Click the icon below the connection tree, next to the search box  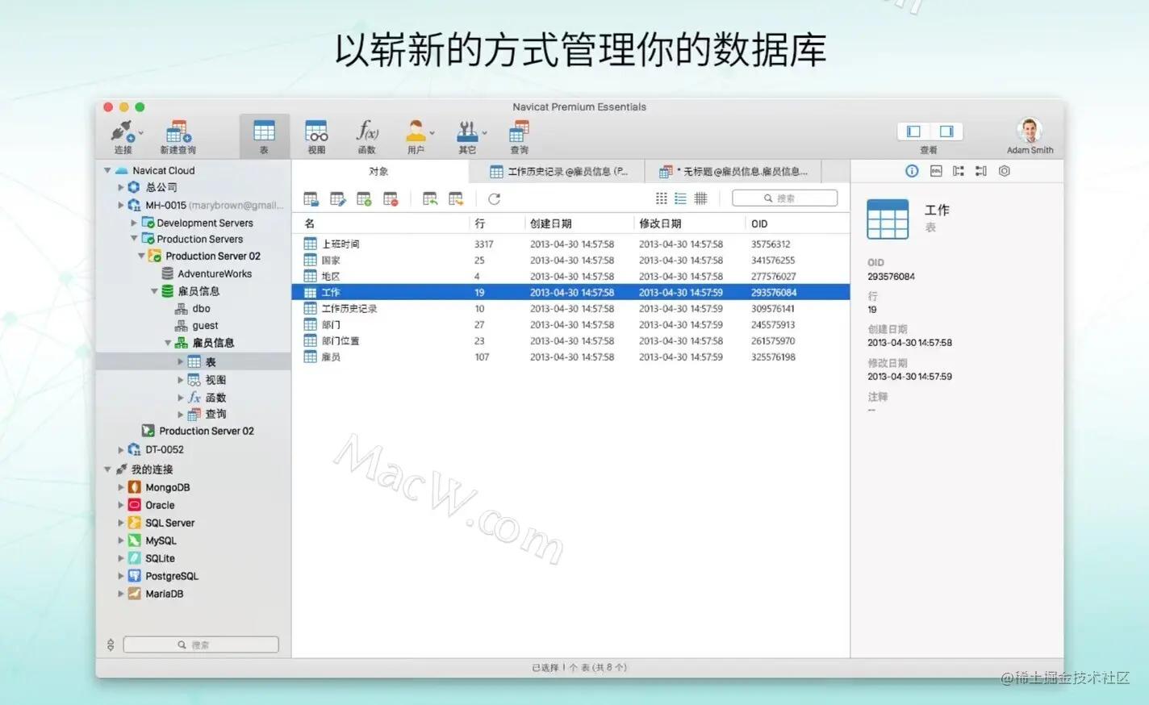click(111, 645)
